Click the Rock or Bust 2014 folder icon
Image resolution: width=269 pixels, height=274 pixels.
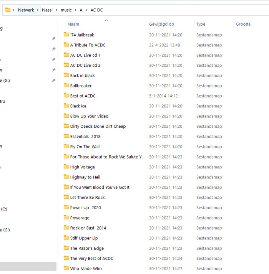[66, 227]
